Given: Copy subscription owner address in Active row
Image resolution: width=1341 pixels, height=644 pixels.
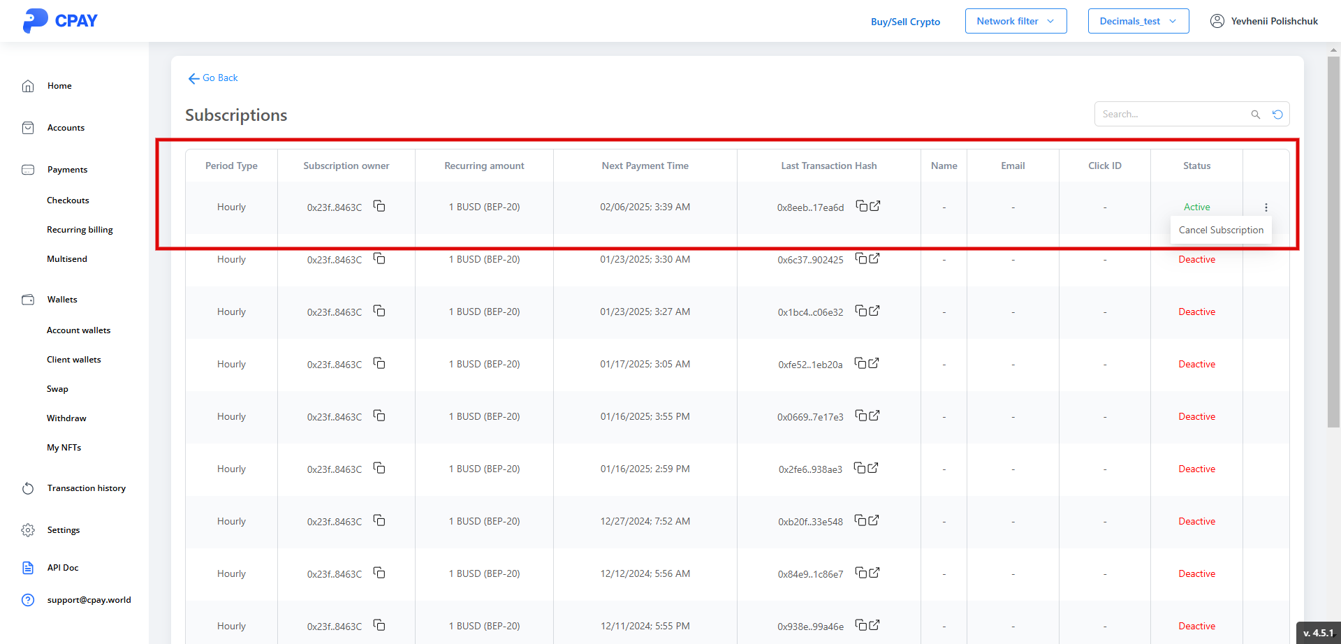Looking at the screenshot, I should point(379,206).
